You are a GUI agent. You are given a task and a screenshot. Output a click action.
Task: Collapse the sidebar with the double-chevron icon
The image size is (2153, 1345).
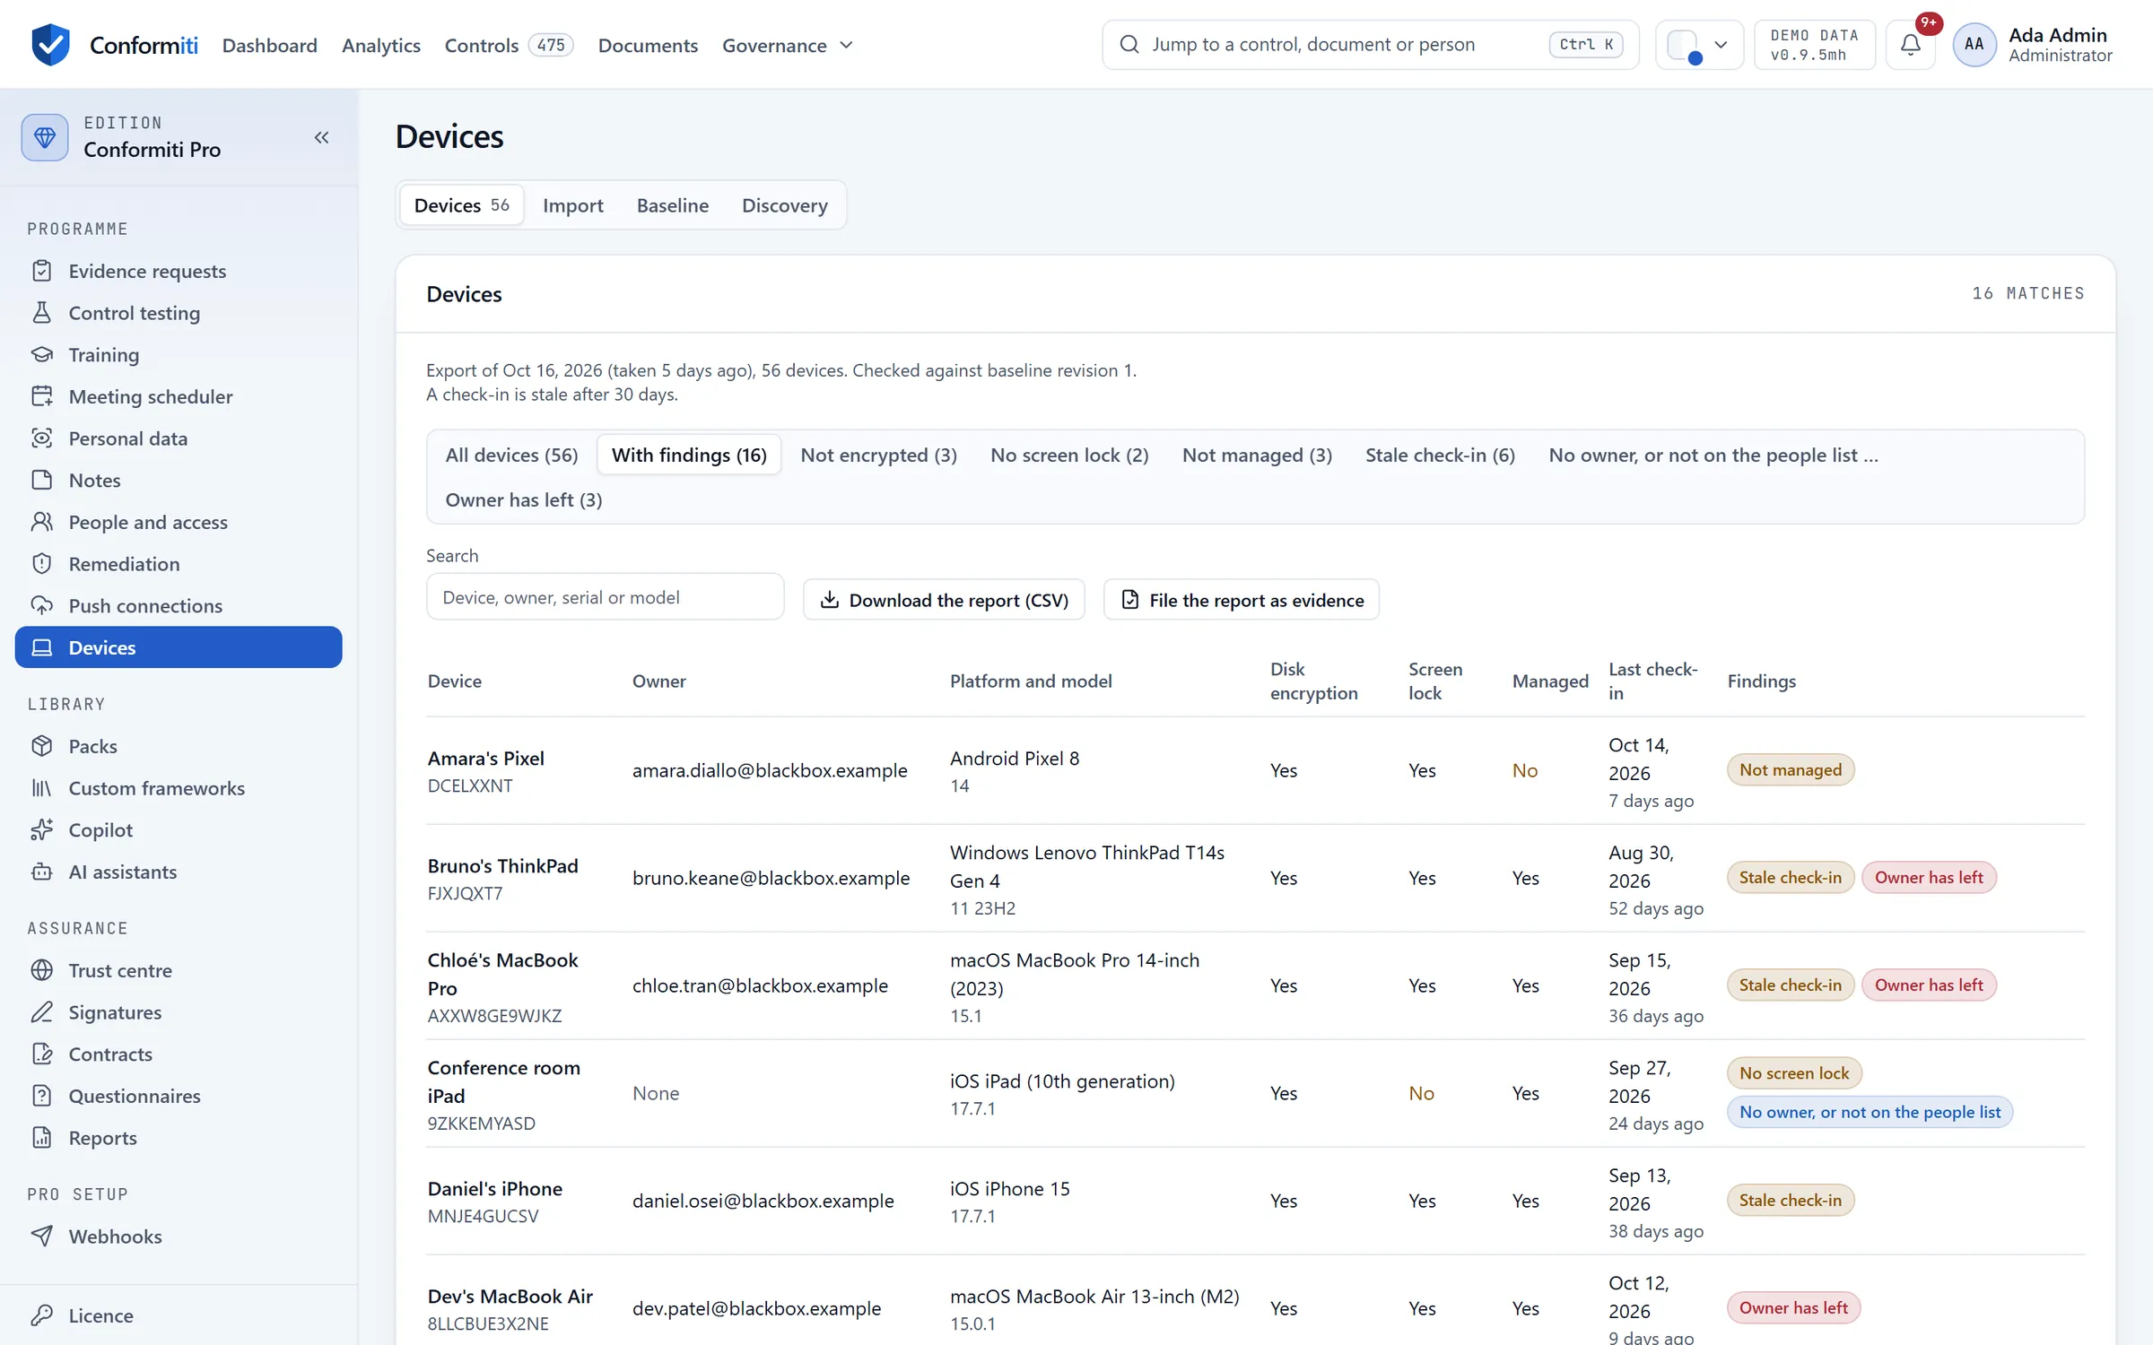pos(321,137)
